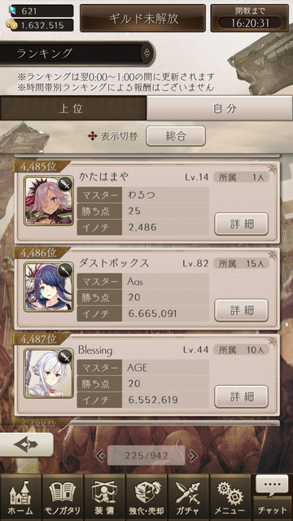Screen dimensions: 293x521
Task: Switch to the 上位 tab
Action: pos(73,108)
